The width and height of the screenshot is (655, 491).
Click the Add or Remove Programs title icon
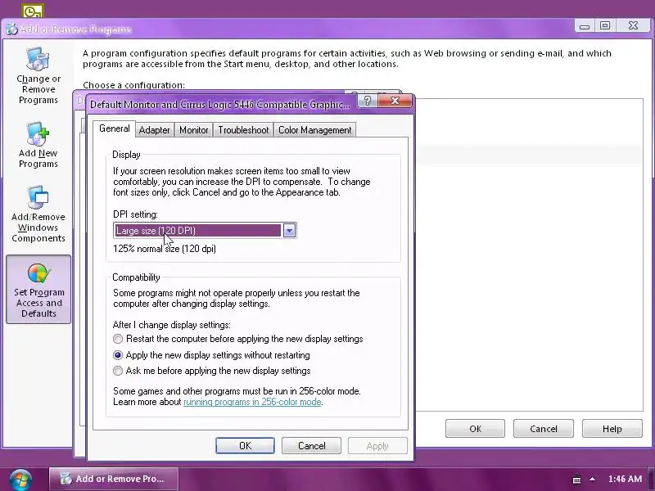(x=12, y=29)
